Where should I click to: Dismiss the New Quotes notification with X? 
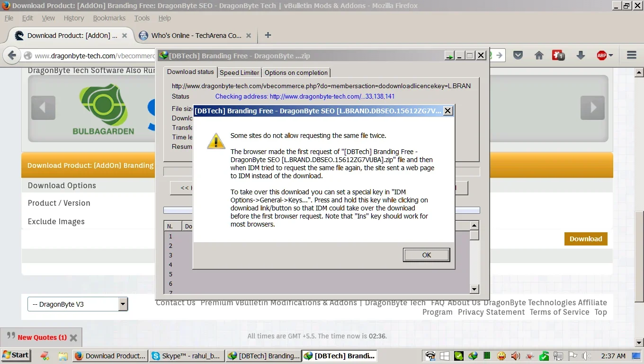pos(73,337)
